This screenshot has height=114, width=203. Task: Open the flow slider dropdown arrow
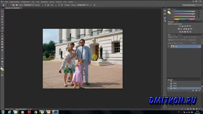coord(59,5)
